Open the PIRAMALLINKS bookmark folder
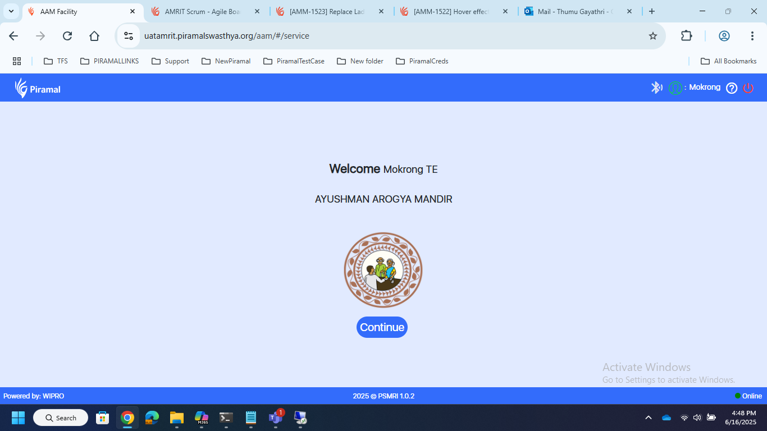Screen dimensions: 767x431 pyautogui.click(x=109, y=61)
